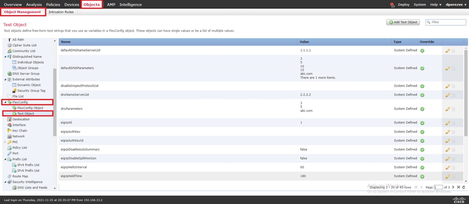Edit disableInspectProtocolList with its pencil icon
The height and width of the screenshot is (204, 469).
click(447, 86)
